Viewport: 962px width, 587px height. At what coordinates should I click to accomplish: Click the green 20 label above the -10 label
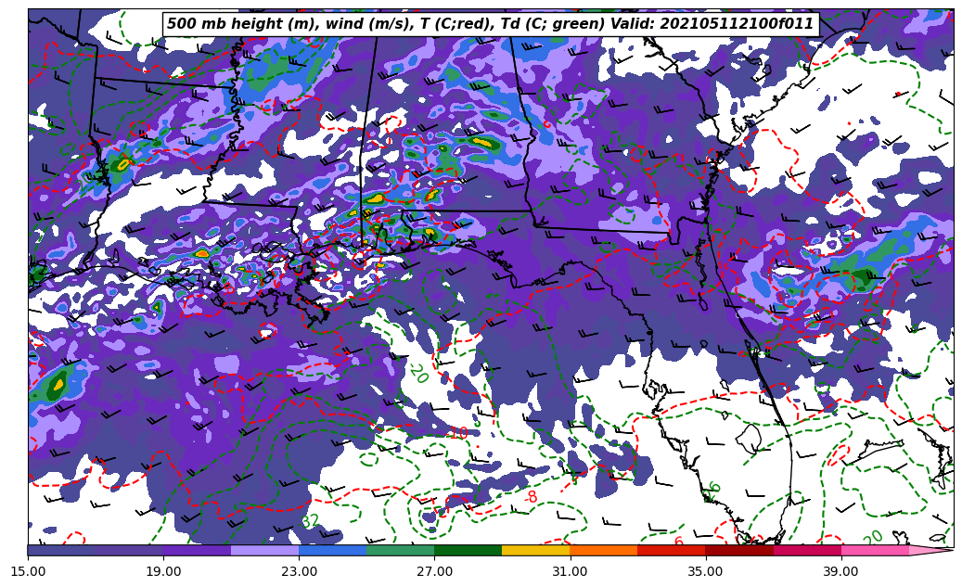(419, 374)
